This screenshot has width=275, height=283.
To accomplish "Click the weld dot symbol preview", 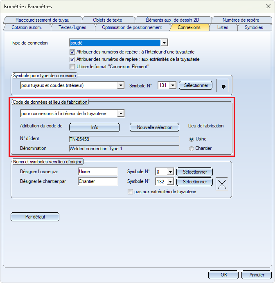I will pyautogui.click(x=223, y=85).
